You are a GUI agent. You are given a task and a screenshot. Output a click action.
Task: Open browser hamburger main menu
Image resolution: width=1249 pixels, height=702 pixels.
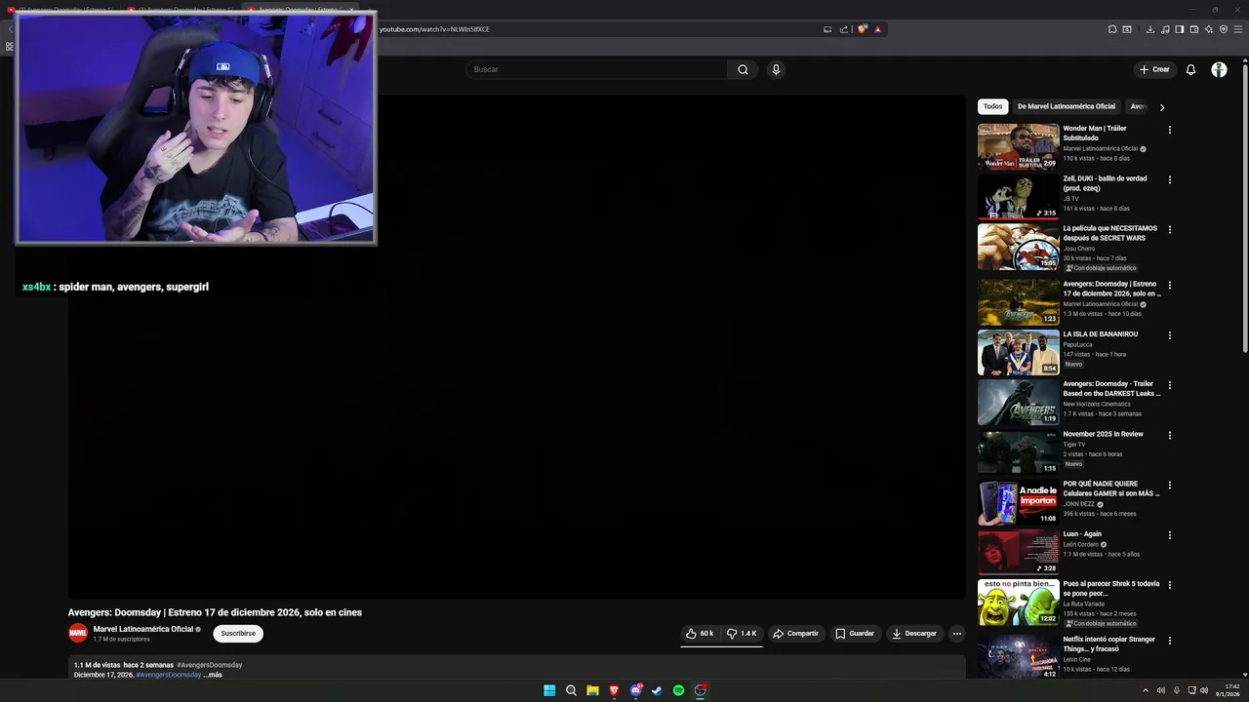(1238, 29)
